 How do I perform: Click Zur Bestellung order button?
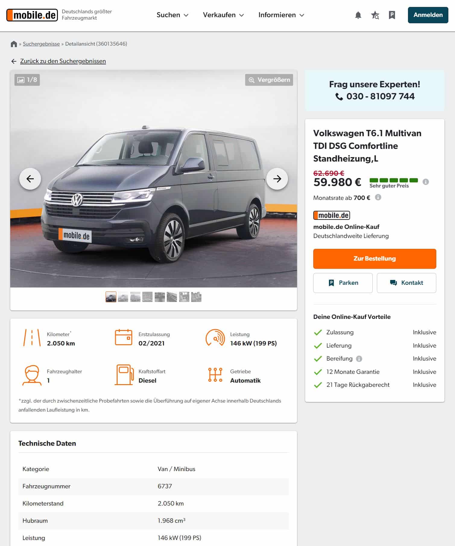pos(374,259)
